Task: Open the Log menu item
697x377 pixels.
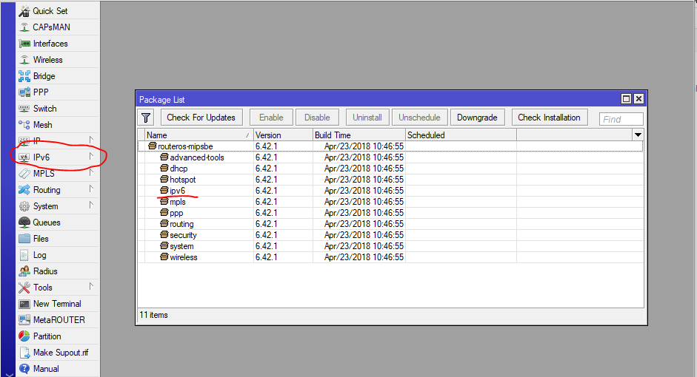Action: [x=59, y=255]
